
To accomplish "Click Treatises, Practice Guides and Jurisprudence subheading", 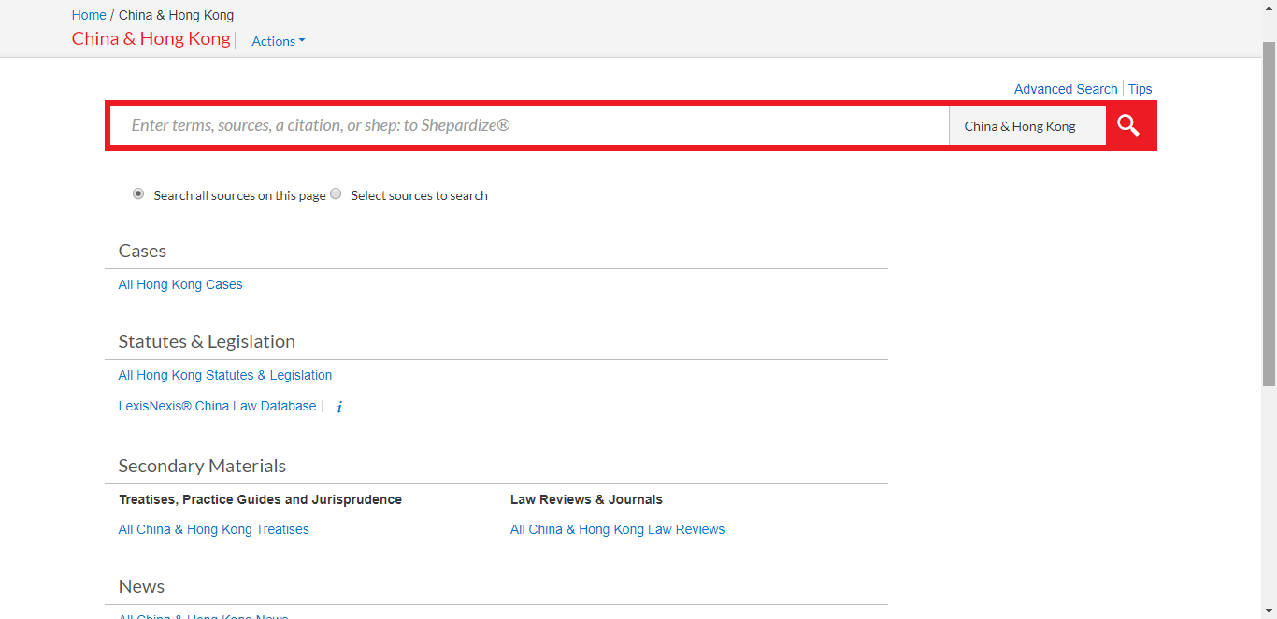I will point(261,499).
